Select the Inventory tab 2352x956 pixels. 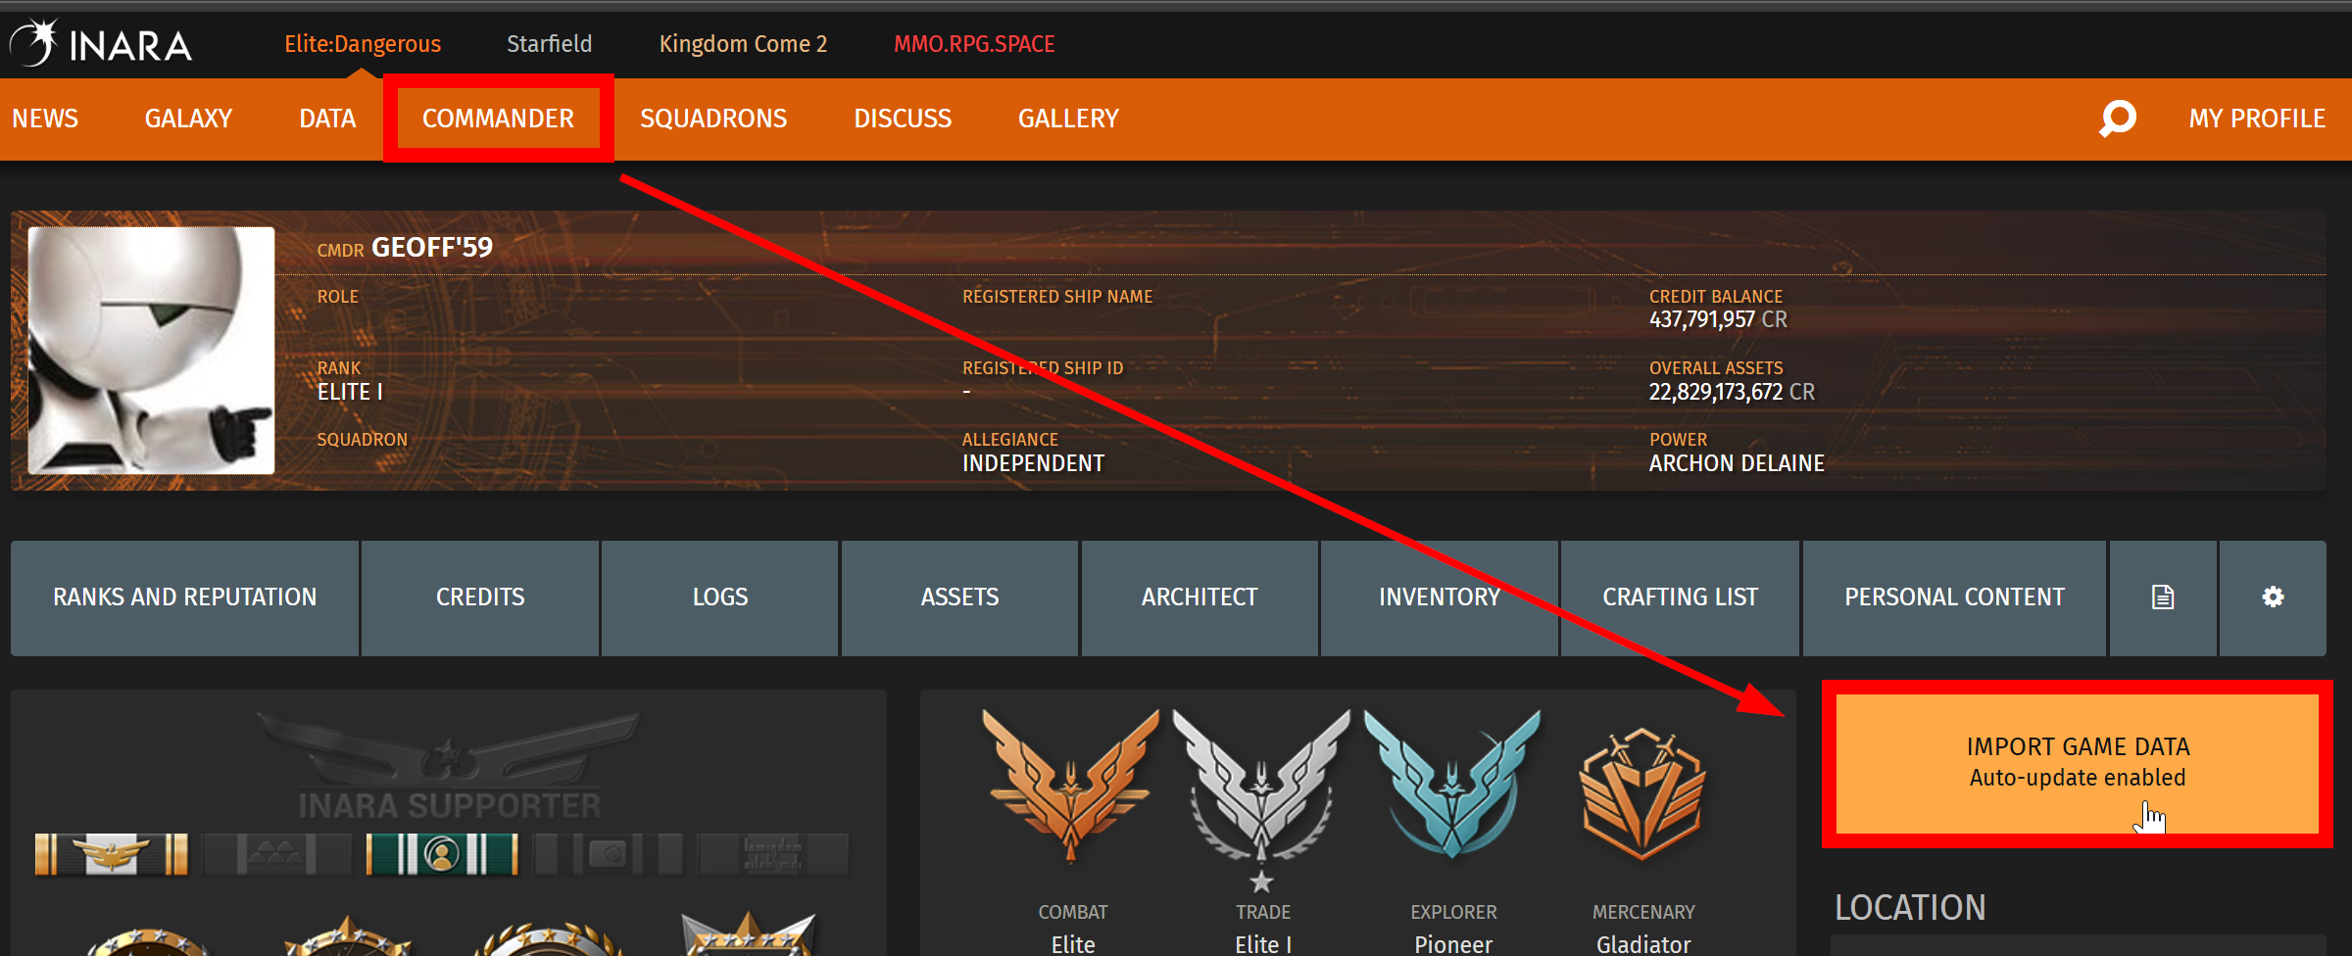(x=1440, y=597)
